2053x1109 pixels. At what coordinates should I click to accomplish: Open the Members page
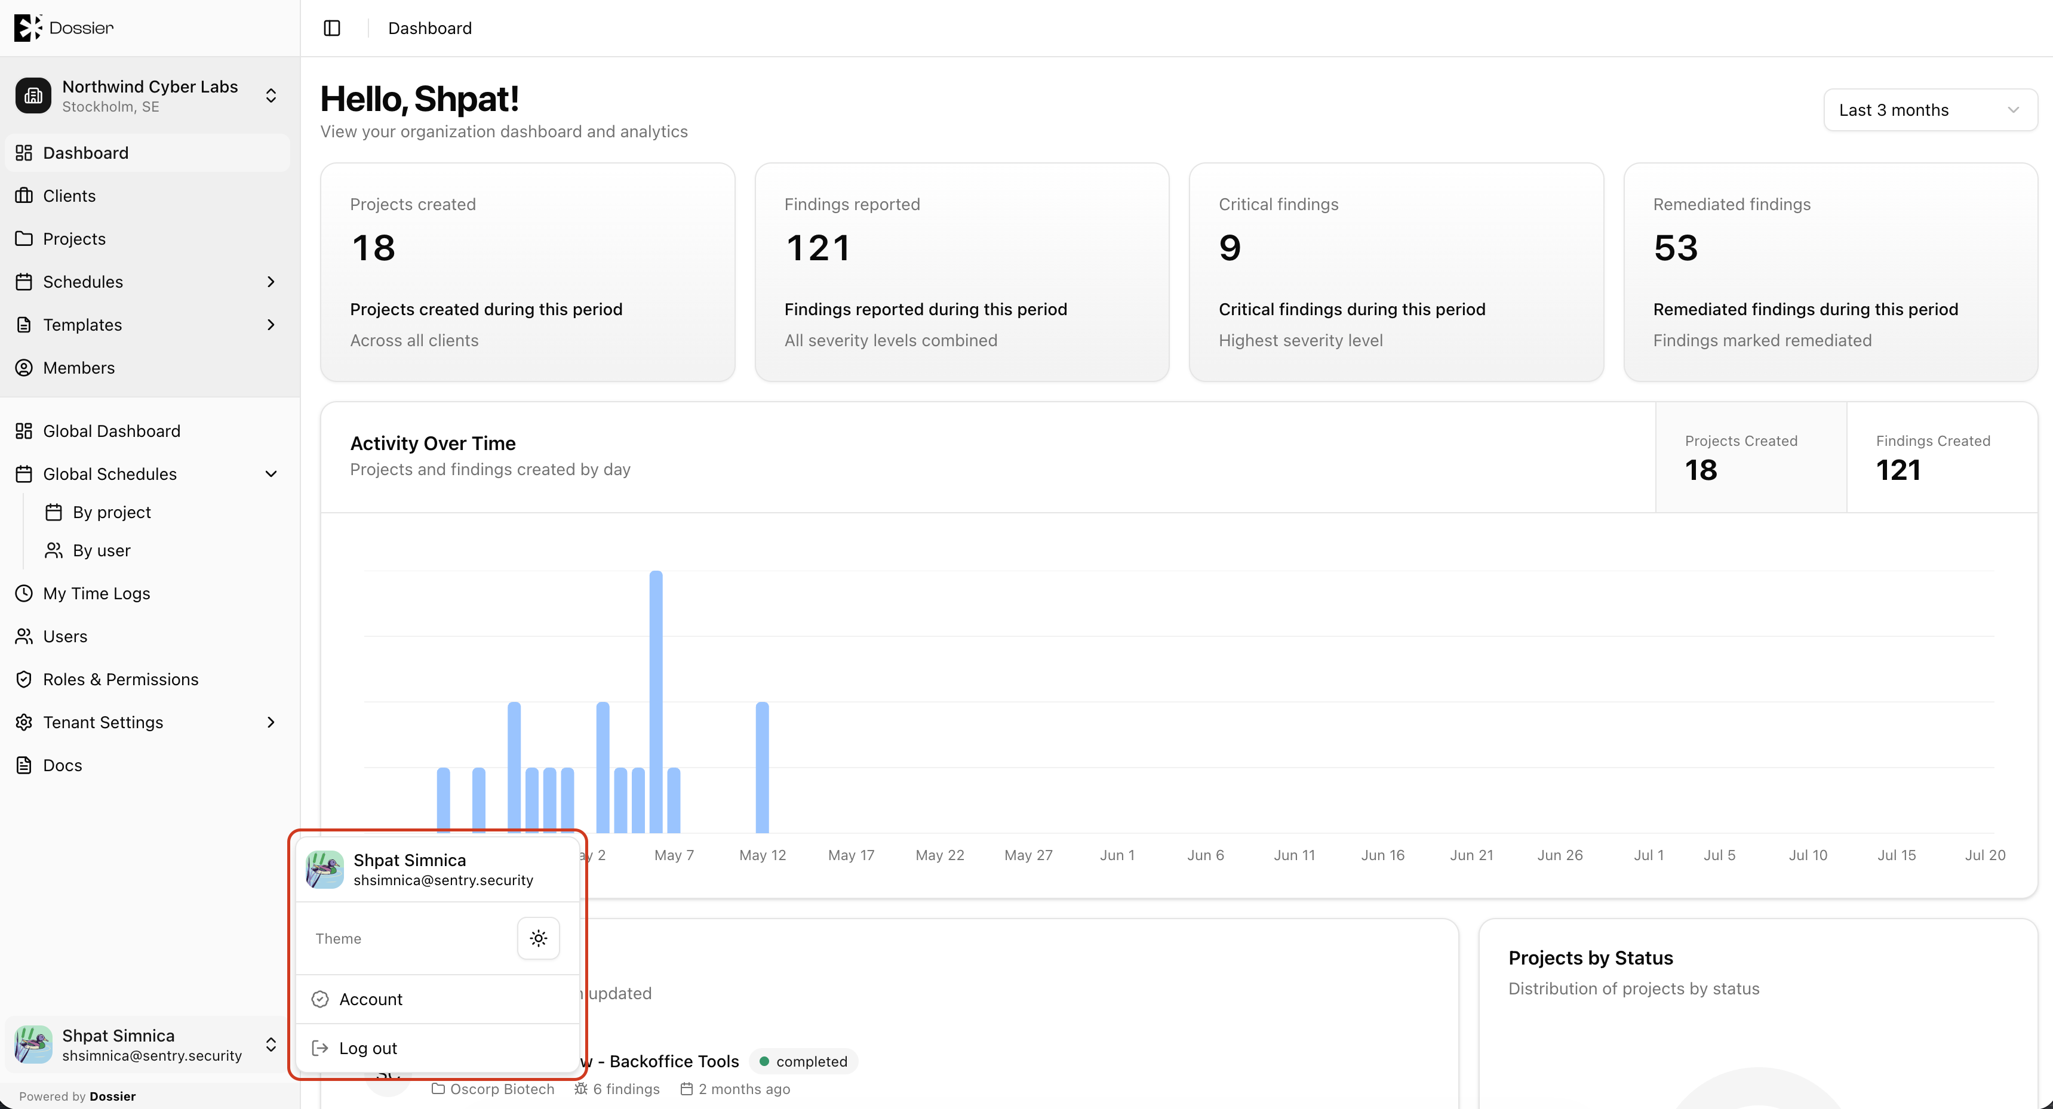point(147,368)
